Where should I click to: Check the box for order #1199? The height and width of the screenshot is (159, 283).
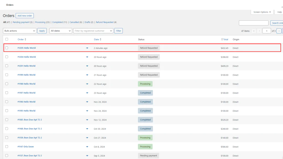(x=7, y=75)
